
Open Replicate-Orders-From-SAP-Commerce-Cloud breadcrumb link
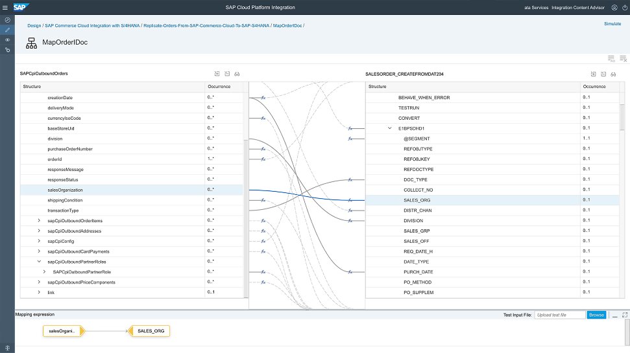pyautogui.click(x=206, y=26)
